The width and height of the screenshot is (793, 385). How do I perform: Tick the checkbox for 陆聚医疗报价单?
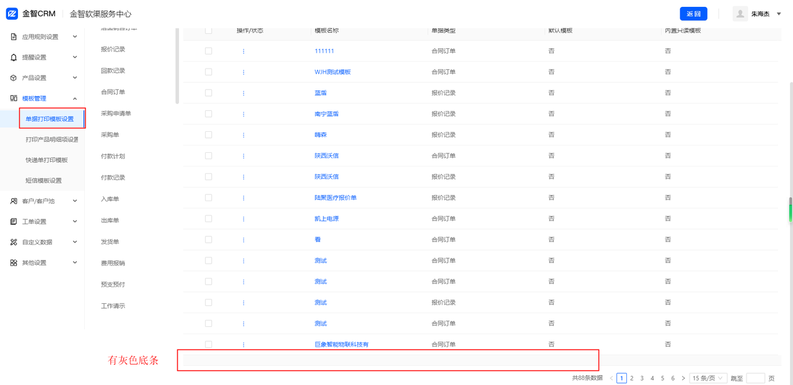208,197
